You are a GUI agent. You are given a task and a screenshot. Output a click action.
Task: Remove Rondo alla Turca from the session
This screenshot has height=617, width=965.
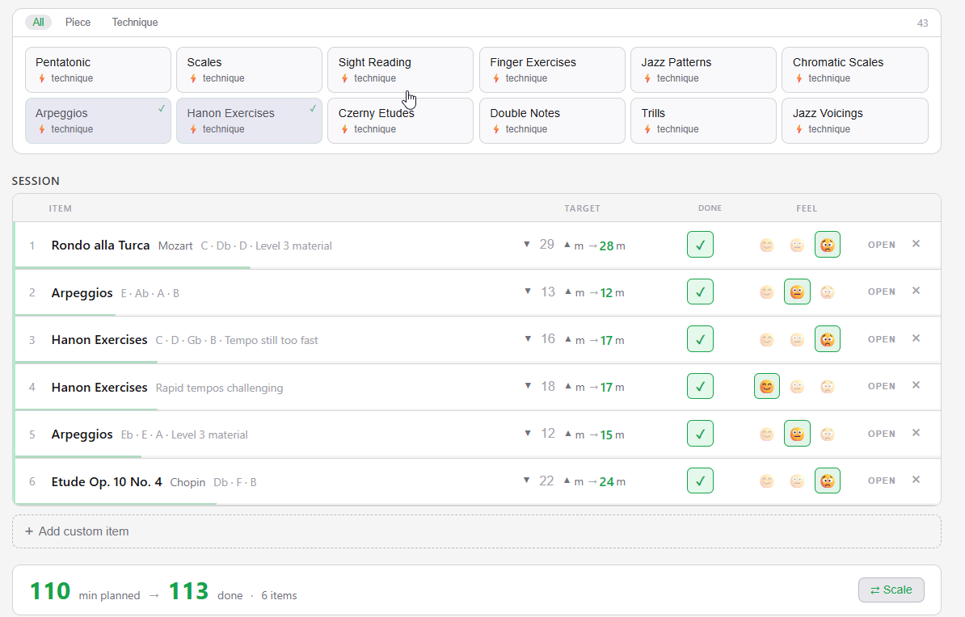[916, 244]
